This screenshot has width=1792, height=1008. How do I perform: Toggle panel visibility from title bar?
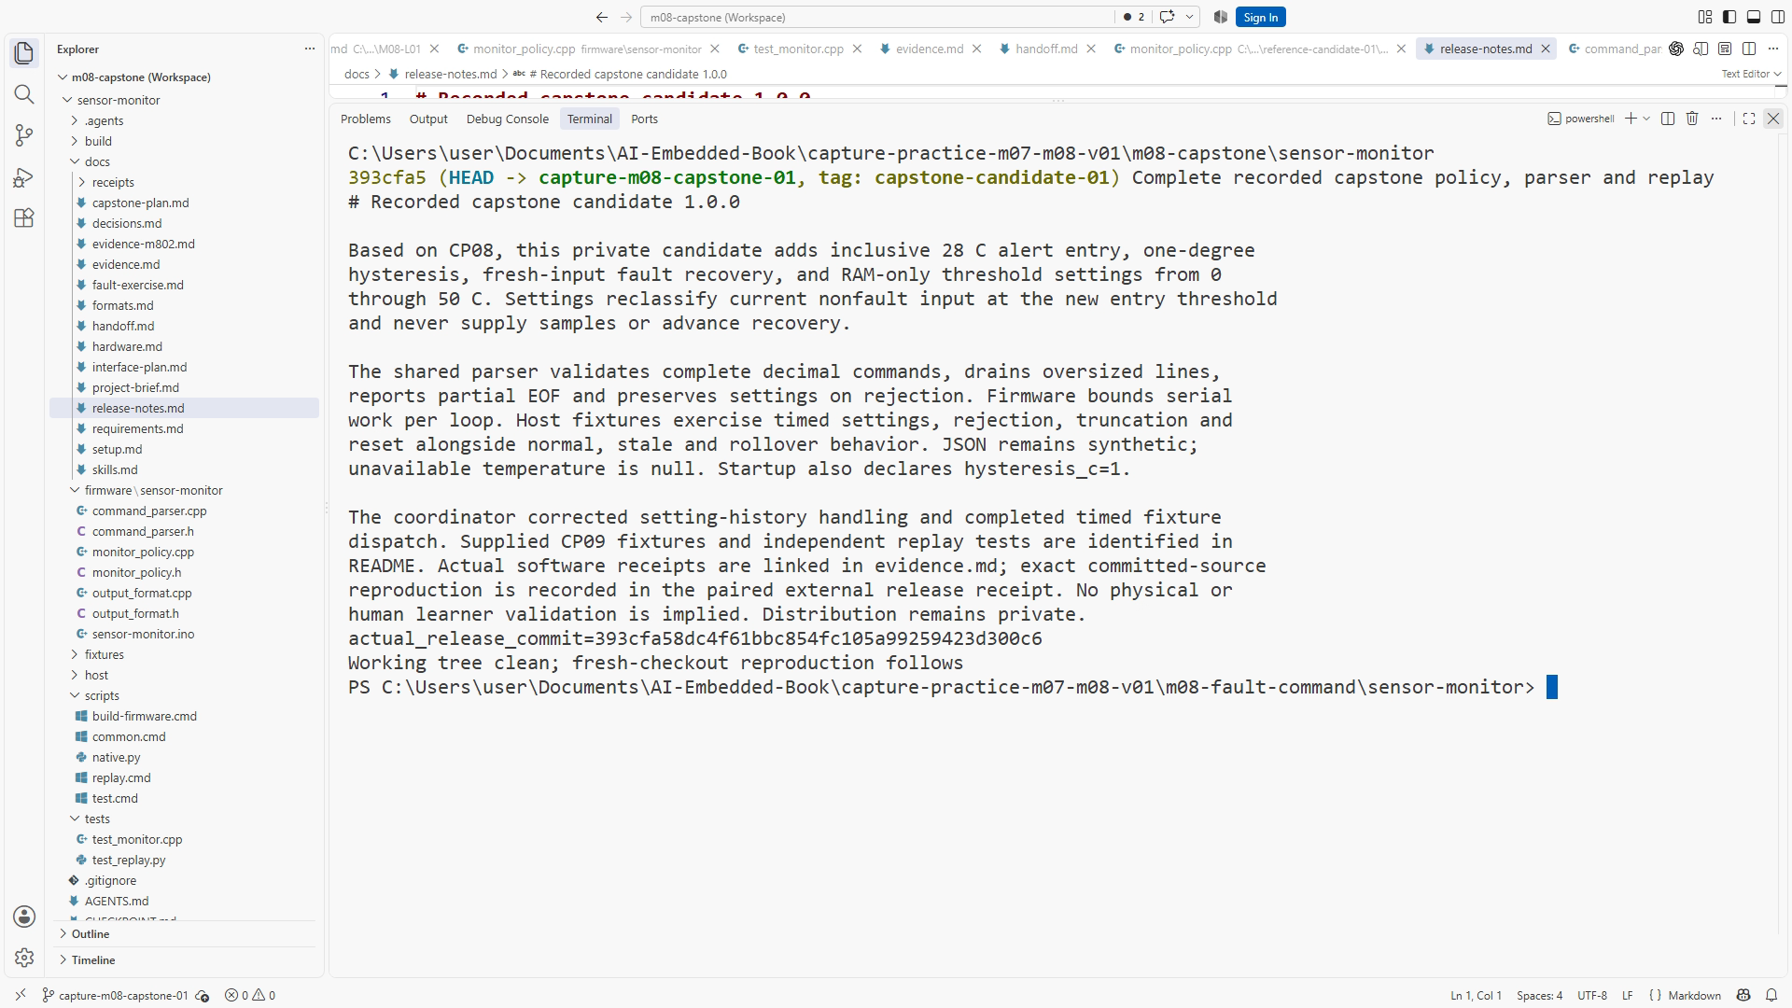[x=1754, y=17]
